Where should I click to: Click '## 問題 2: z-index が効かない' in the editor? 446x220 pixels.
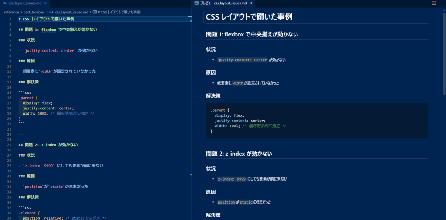(48, 145)
